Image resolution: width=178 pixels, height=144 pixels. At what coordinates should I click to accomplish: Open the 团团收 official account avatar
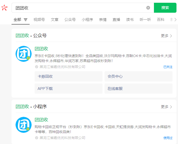tap(24, 54)
